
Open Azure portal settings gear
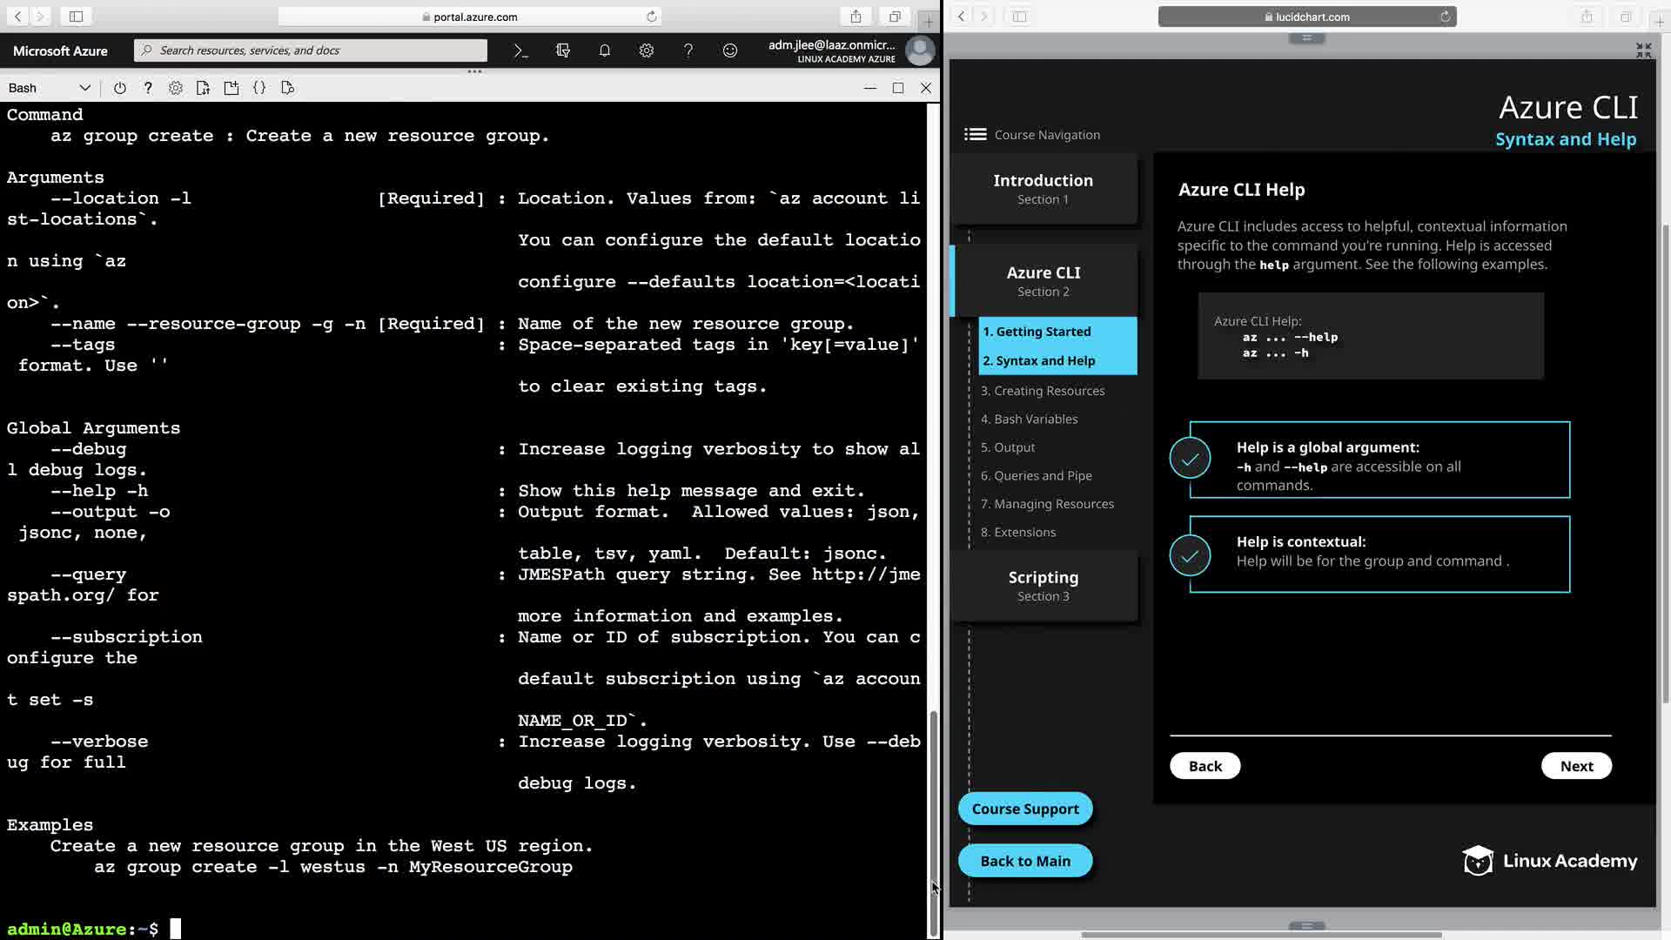tap(647, 50)
